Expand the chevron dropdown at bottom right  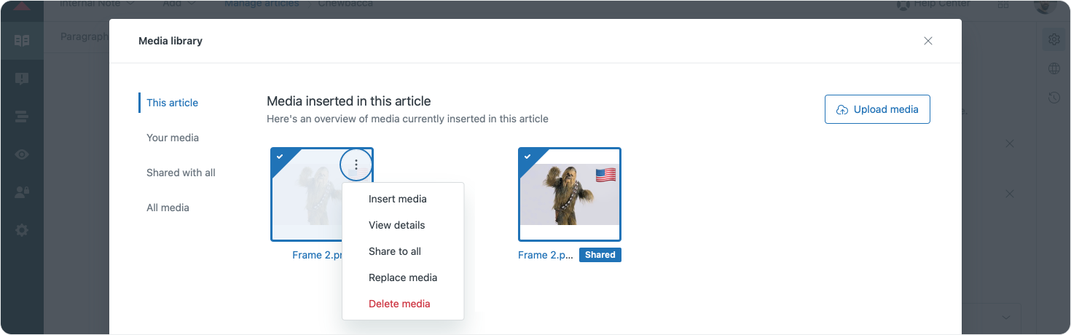click(1006, 318)
